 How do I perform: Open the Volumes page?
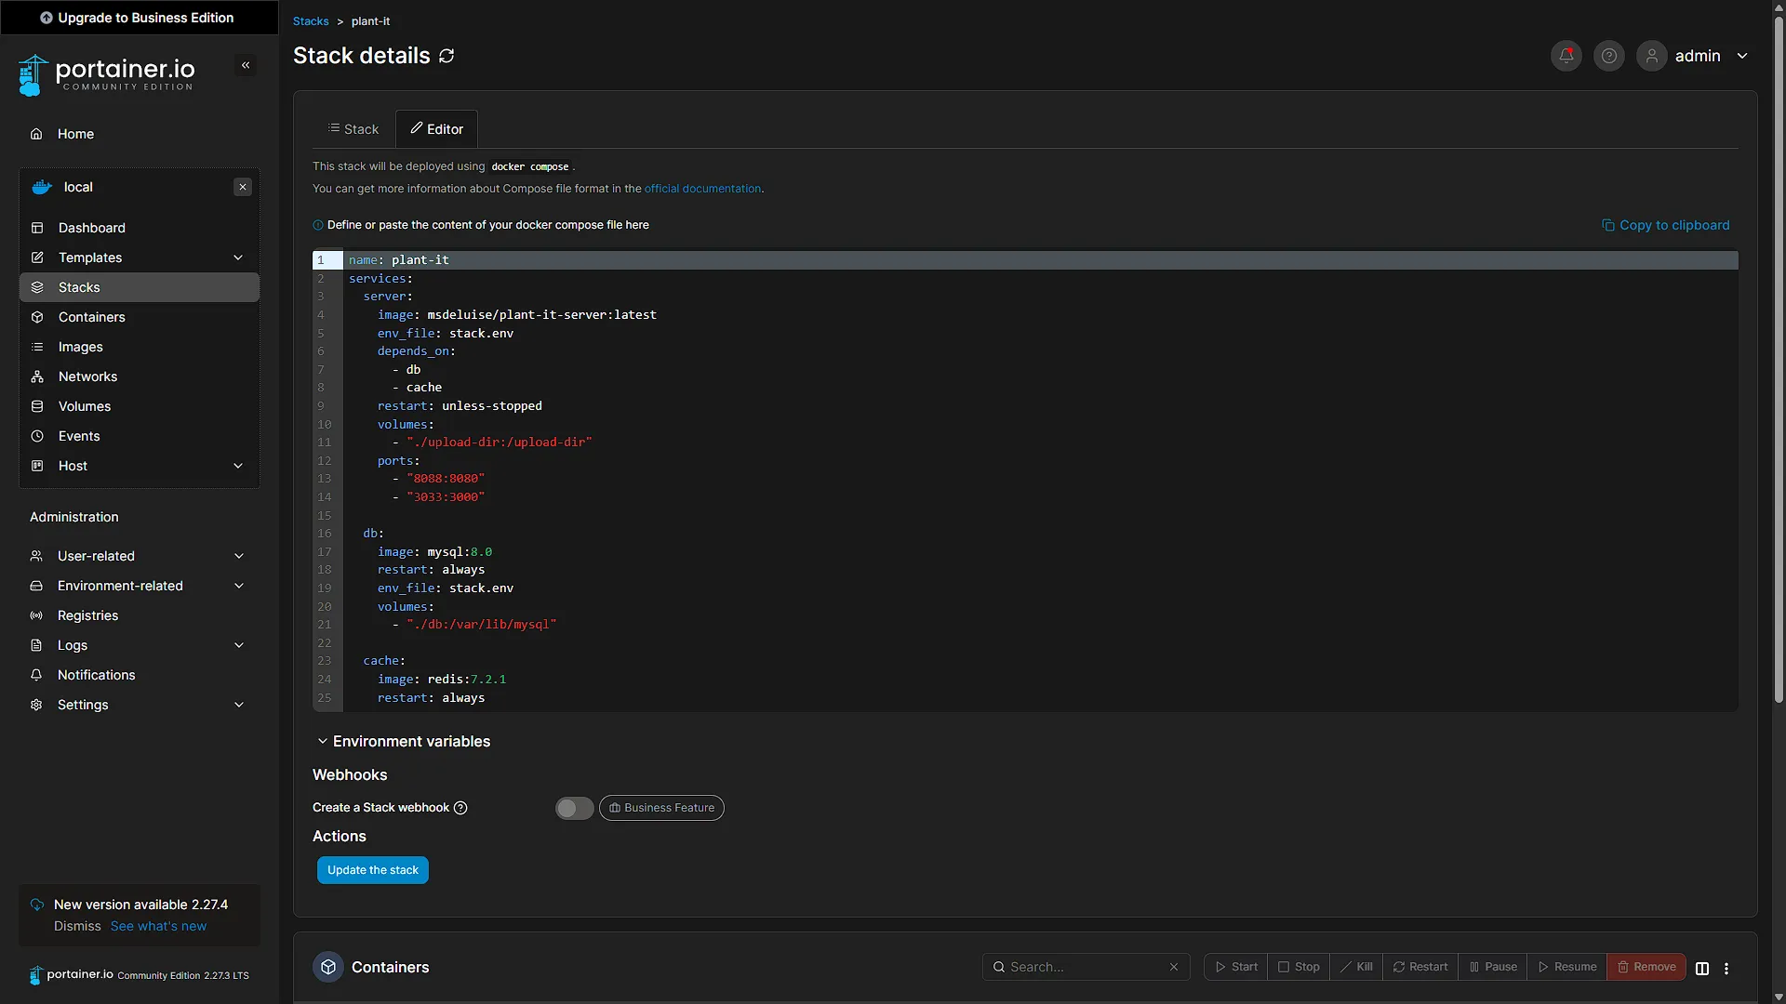point(140,406)
